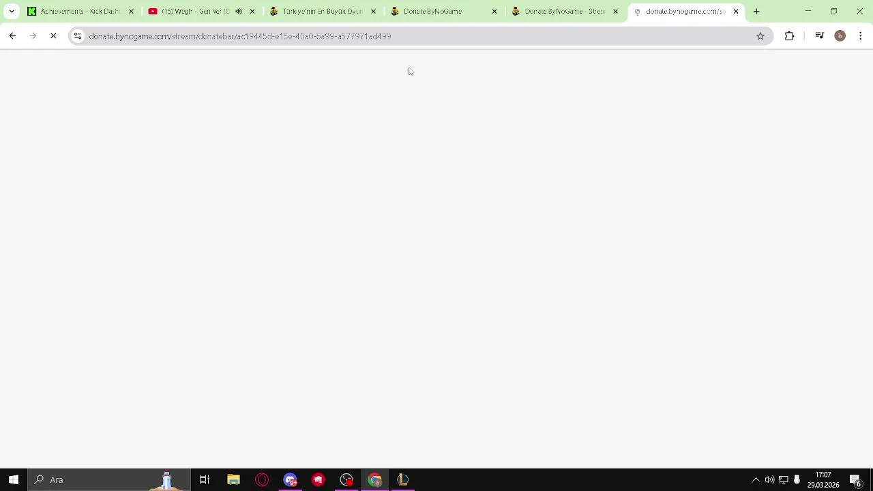
Task: Switch to the Achievements Kick Dashboard tab
Action: tap(80, 11)
